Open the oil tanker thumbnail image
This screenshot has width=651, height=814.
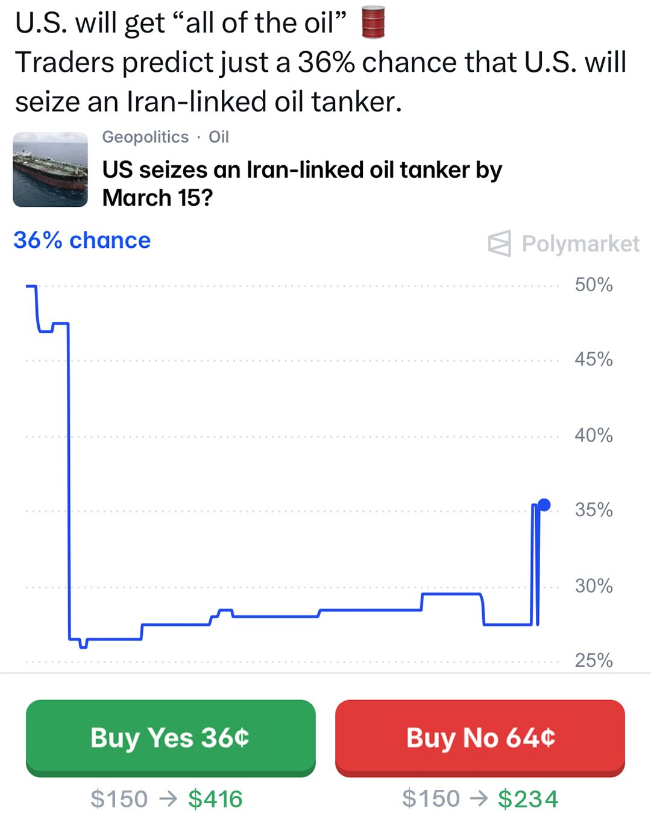pyautogui.click(x=51, y=169)
